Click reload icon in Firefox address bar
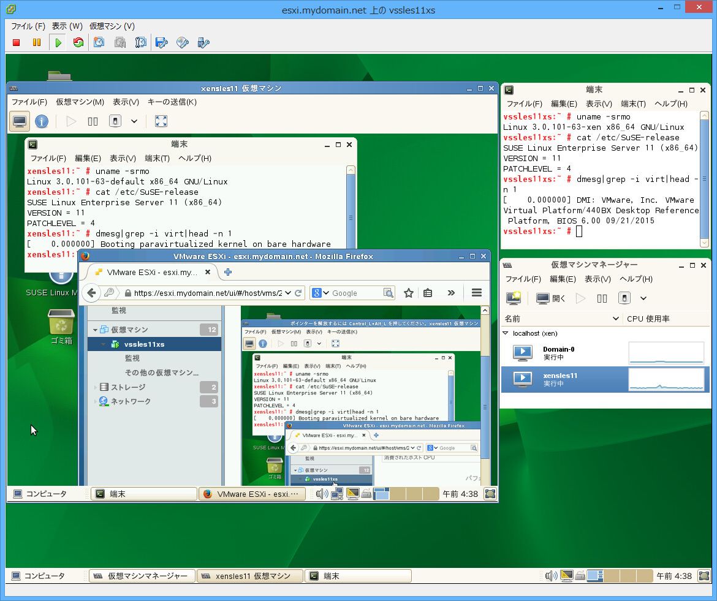Viewport: 717px width, 601px height. tap(298, 293)
